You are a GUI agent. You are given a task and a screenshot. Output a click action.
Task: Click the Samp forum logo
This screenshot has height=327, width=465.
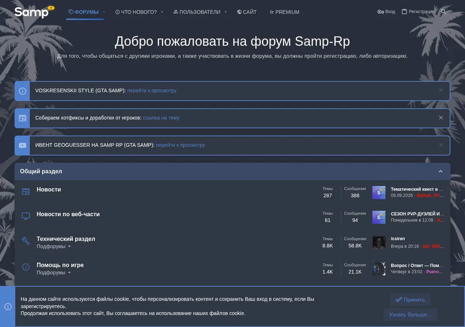coord(34,12)
